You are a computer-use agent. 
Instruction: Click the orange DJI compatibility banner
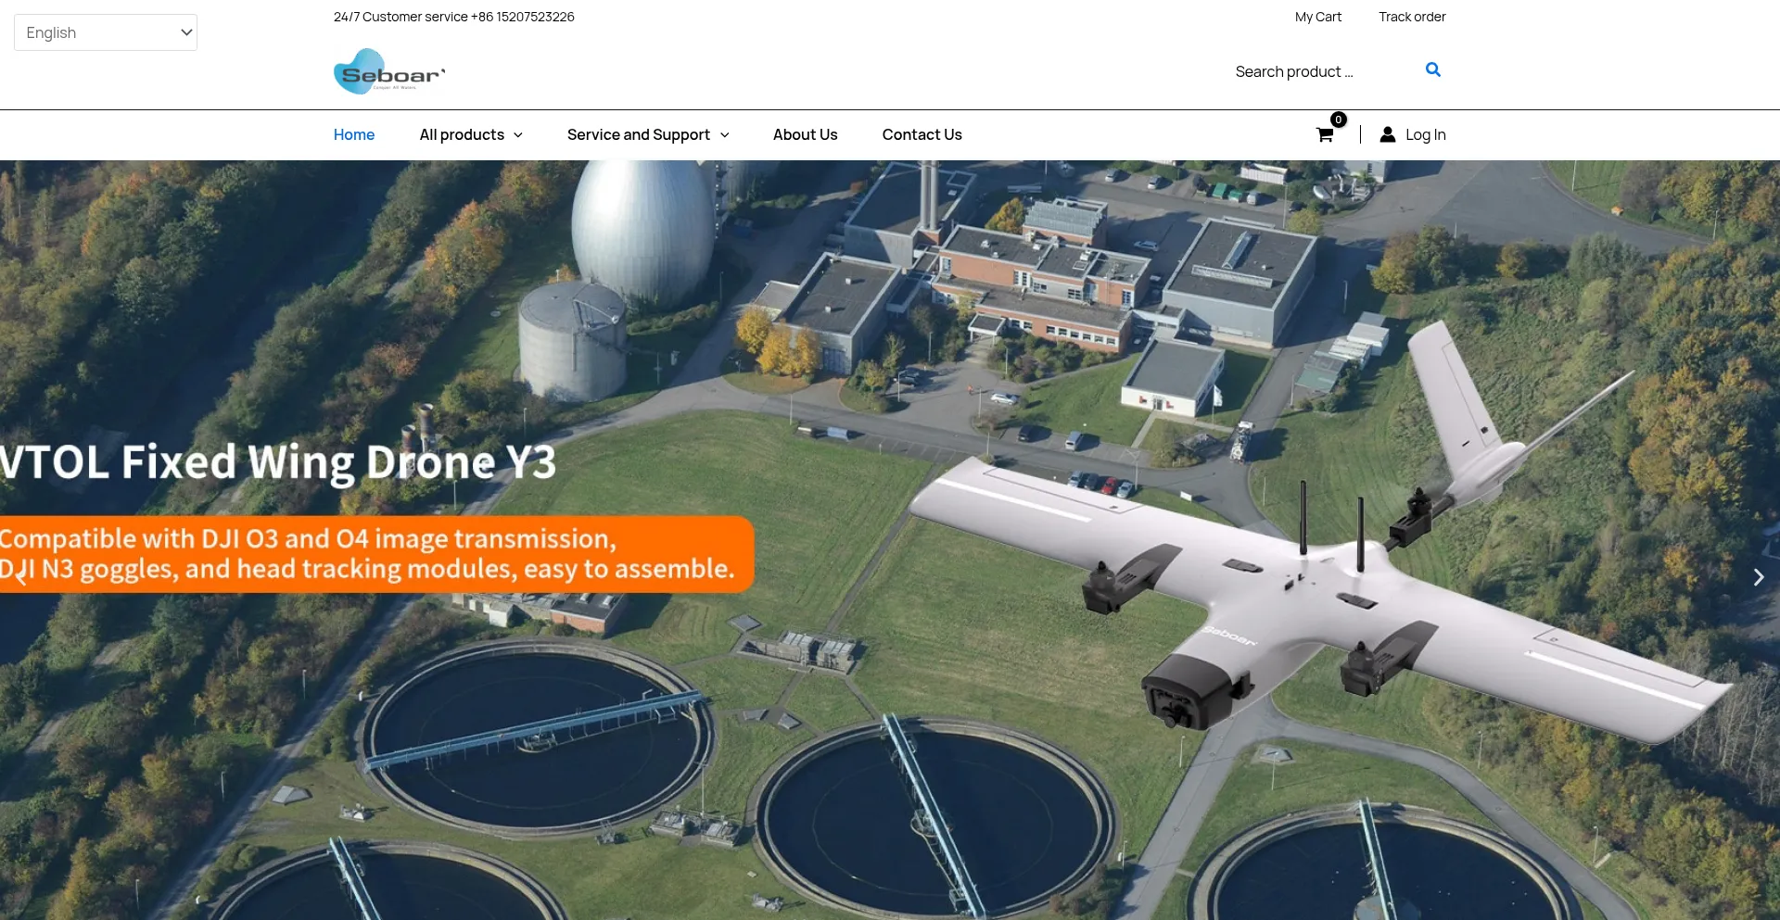371,554
